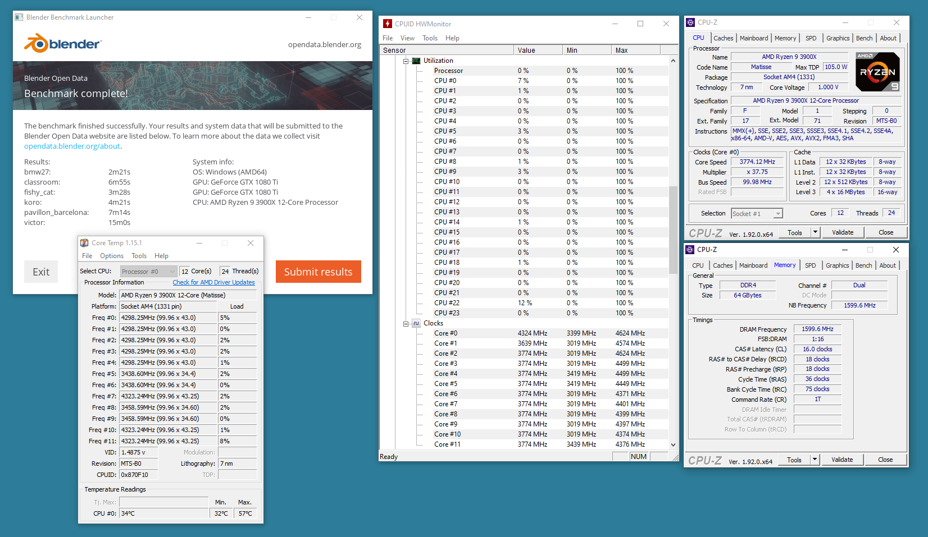
Task: Click the Ryzen 9 processor logo in CPU-Z
Action: click(x=878, y=72)
